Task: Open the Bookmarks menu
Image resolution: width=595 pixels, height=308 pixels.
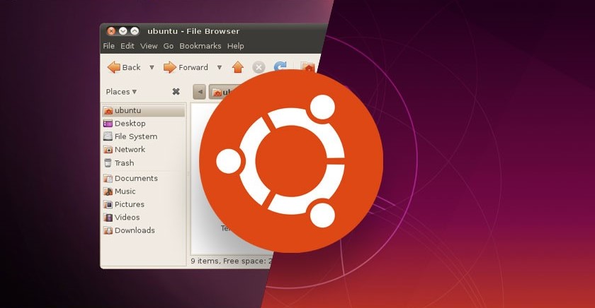Action: click(x=200, y=46)
